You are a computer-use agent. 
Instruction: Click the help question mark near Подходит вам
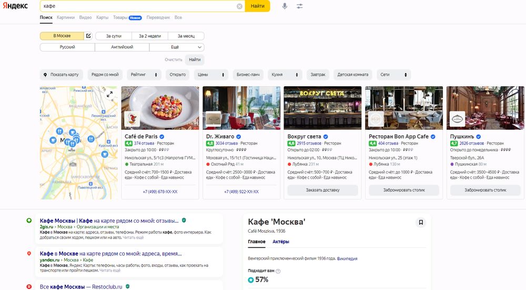pyautogui.click(x=278, y=271)
